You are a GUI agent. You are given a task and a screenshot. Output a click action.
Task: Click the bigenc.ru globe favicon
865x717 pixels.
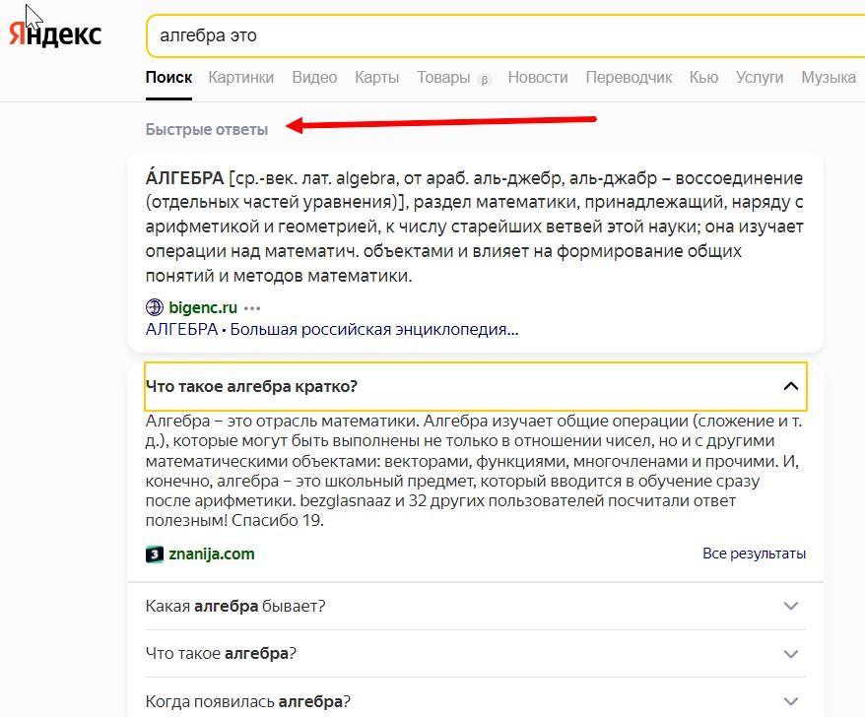154,307
